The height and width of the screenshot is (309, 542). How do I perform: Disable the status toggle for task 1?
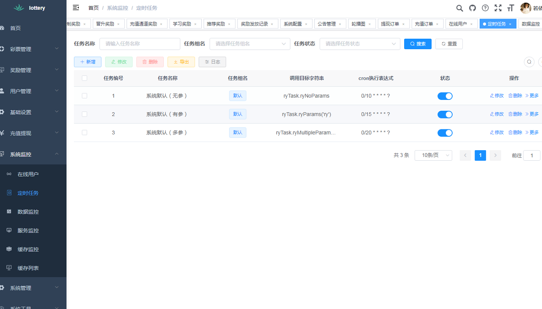click(445, 96)
